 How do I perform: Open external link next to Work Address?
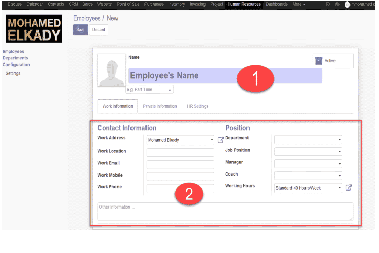221,140
